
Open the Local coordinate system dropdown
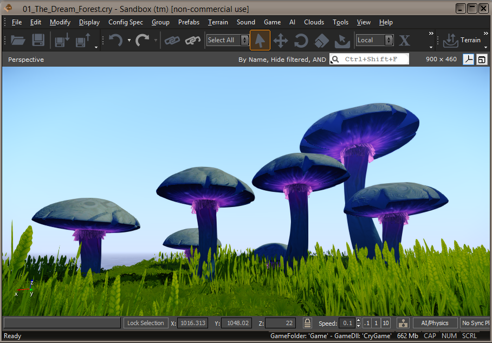click(x=374, y=40)
